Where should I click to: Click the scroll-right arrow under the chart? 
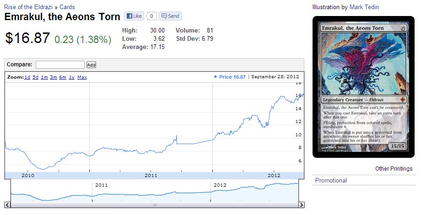(301, 204)
